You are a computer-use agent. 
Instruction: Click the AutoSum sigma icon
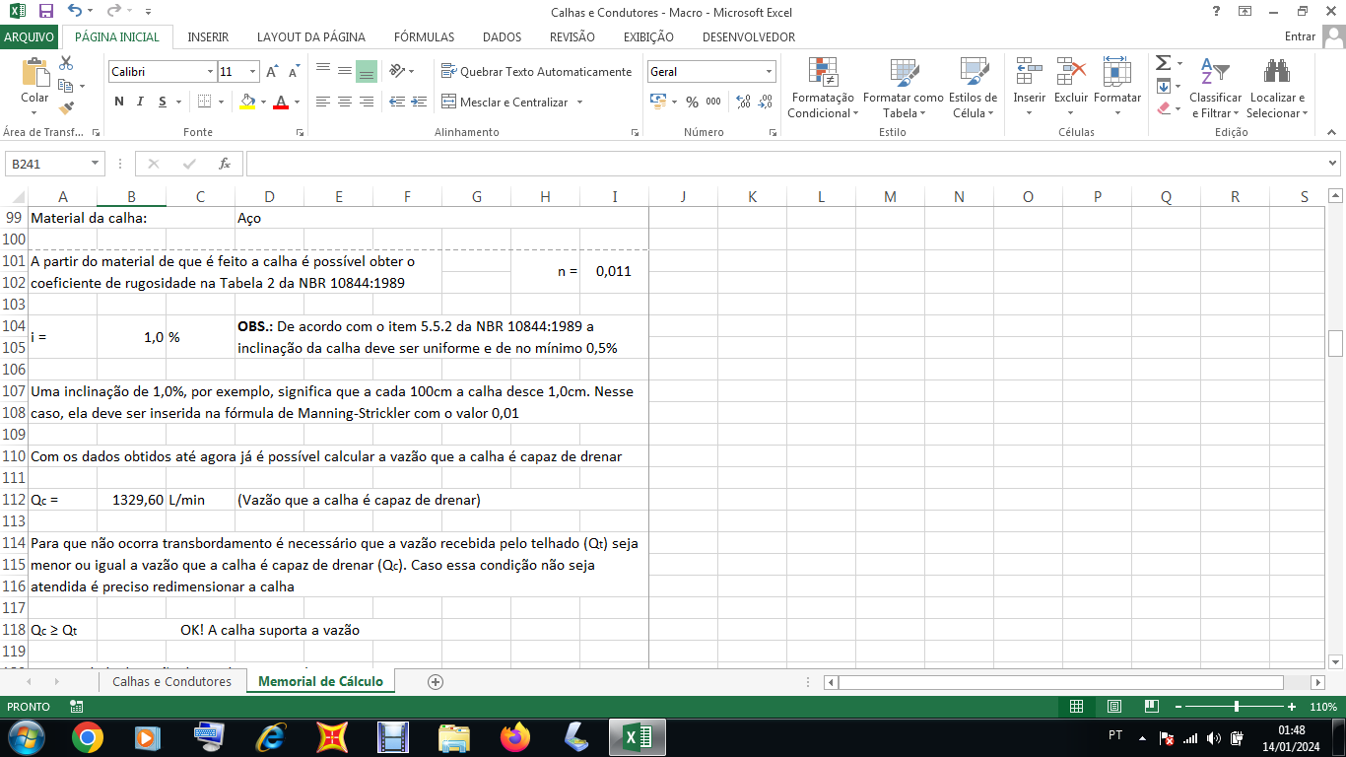coord(1164,63)
